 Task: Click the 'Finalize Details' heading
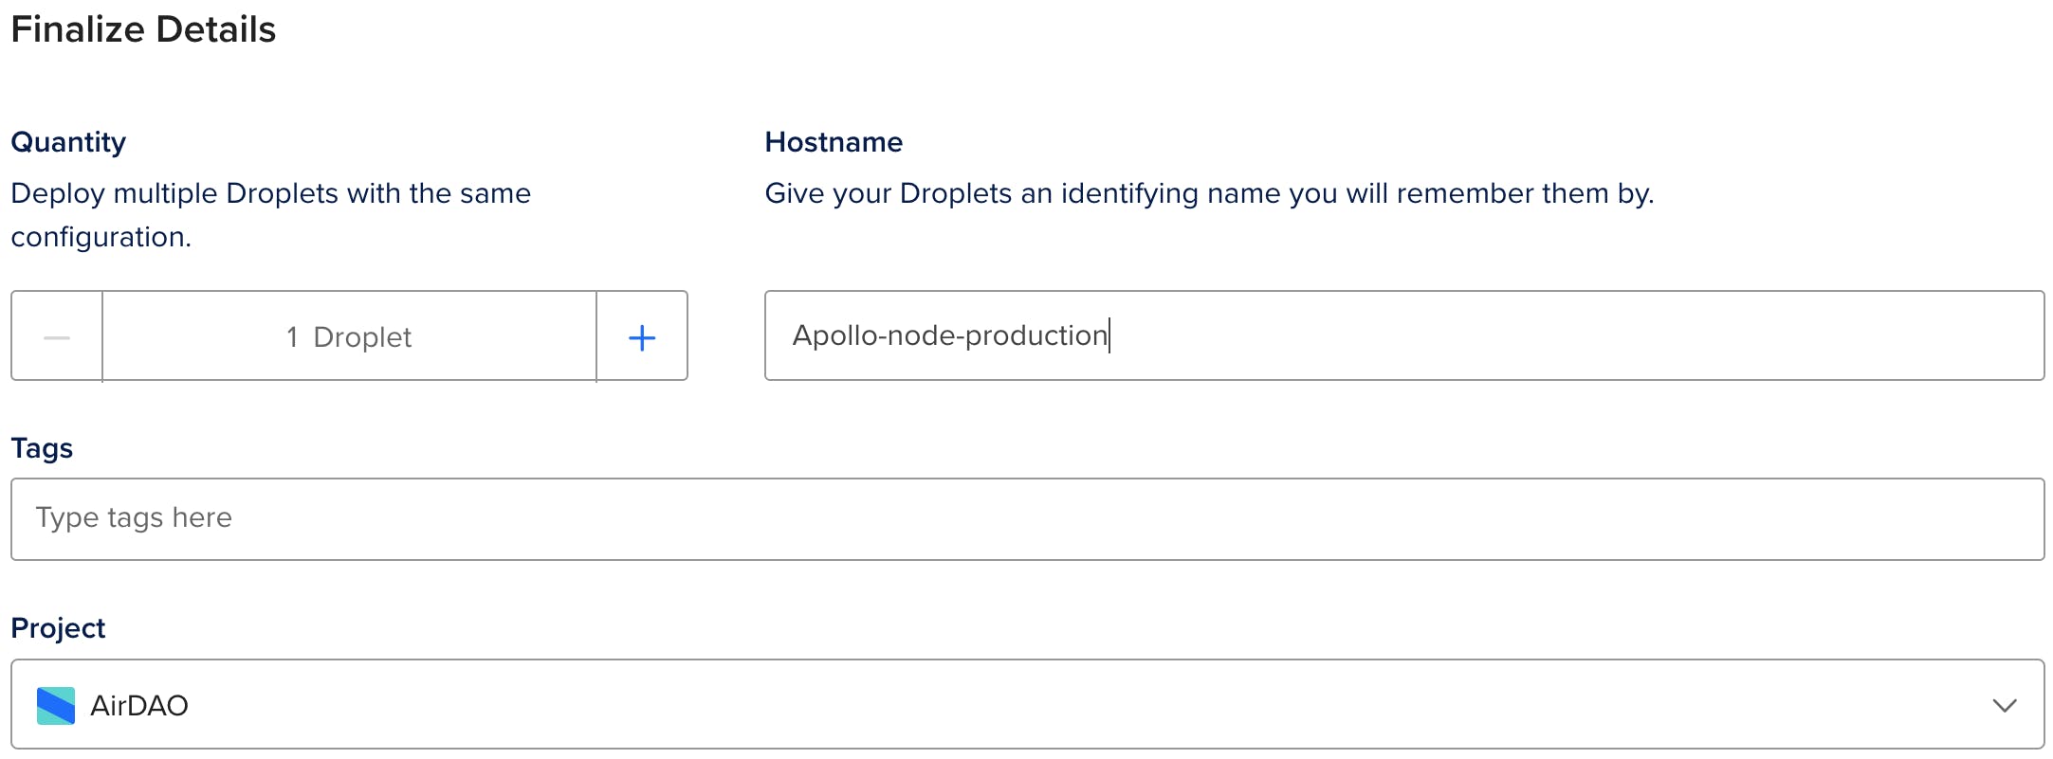(143, 30)
